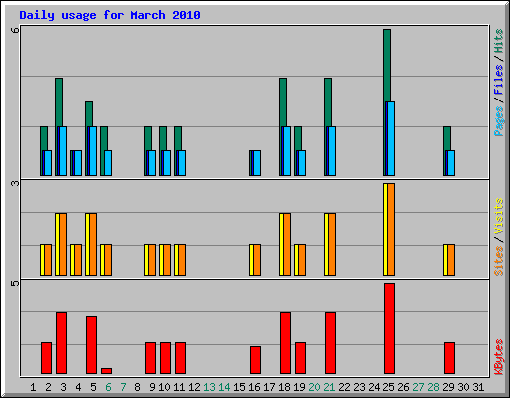Select the red KBytes bar for day 19
510x398 pixels.
300,358
